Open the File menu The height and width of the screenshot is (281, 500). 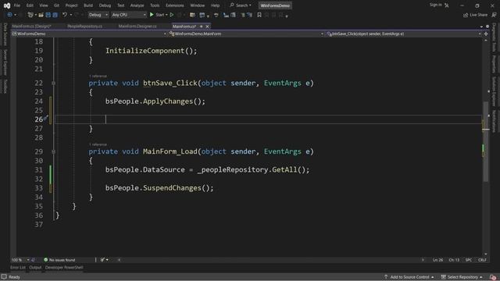point(17,5)
